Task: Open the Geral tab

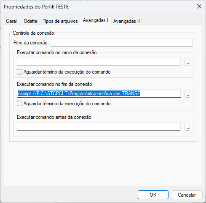Action: click(11, 21)
